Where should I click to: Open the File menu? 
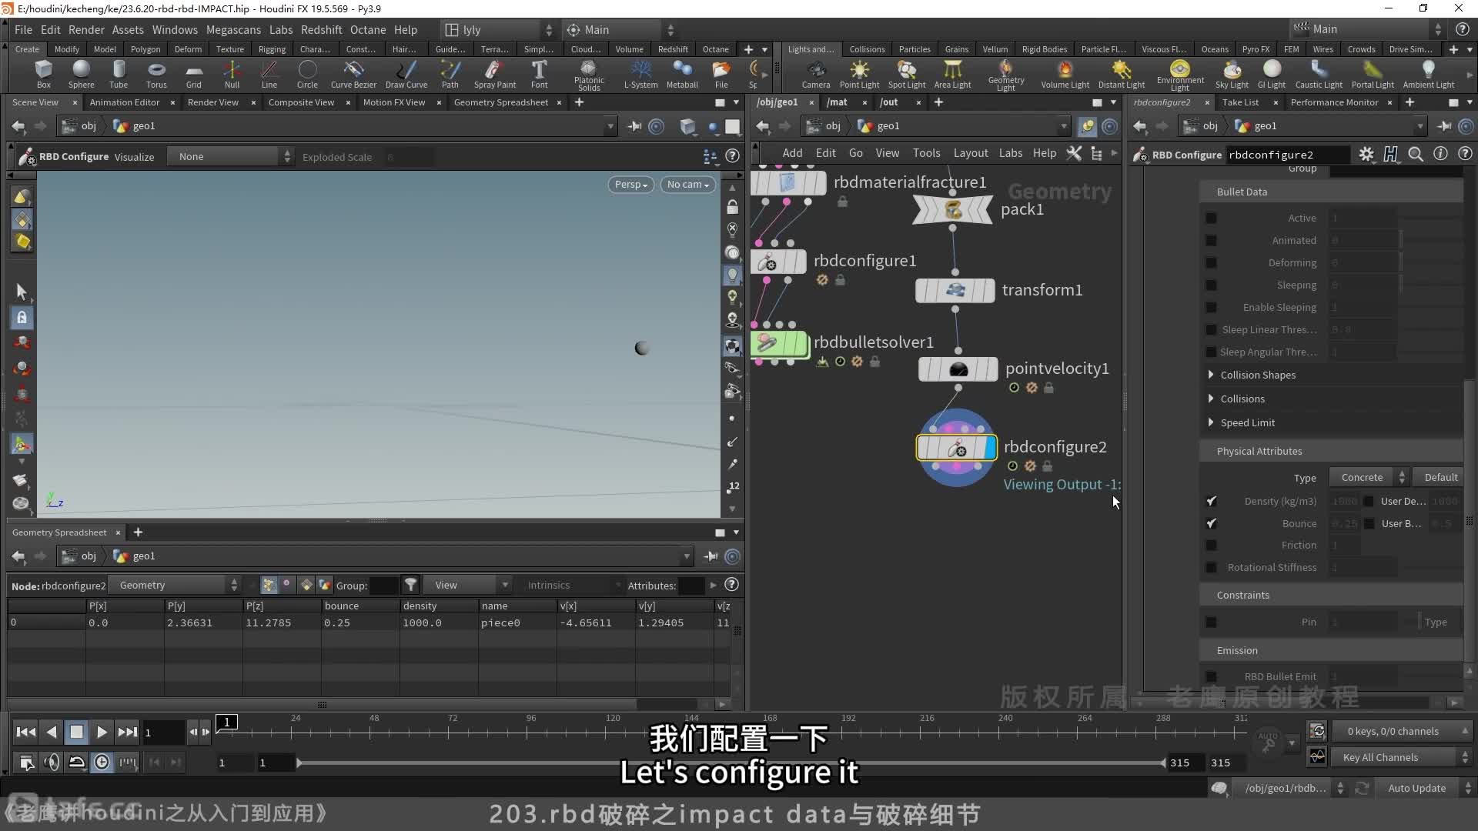23,29
